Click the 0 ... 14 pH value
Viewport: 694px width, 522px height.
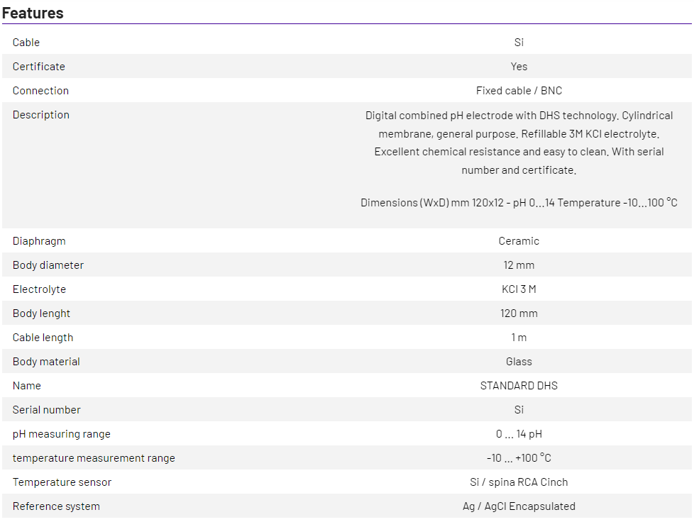click(519, 434)
